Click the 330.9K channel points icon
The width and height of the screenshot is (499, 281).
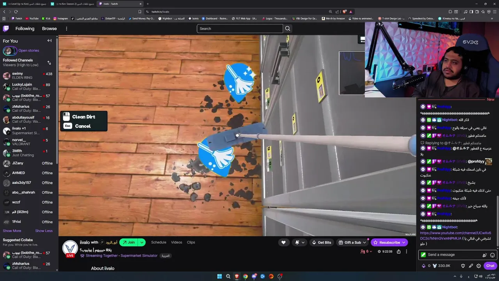pos(435,266)
